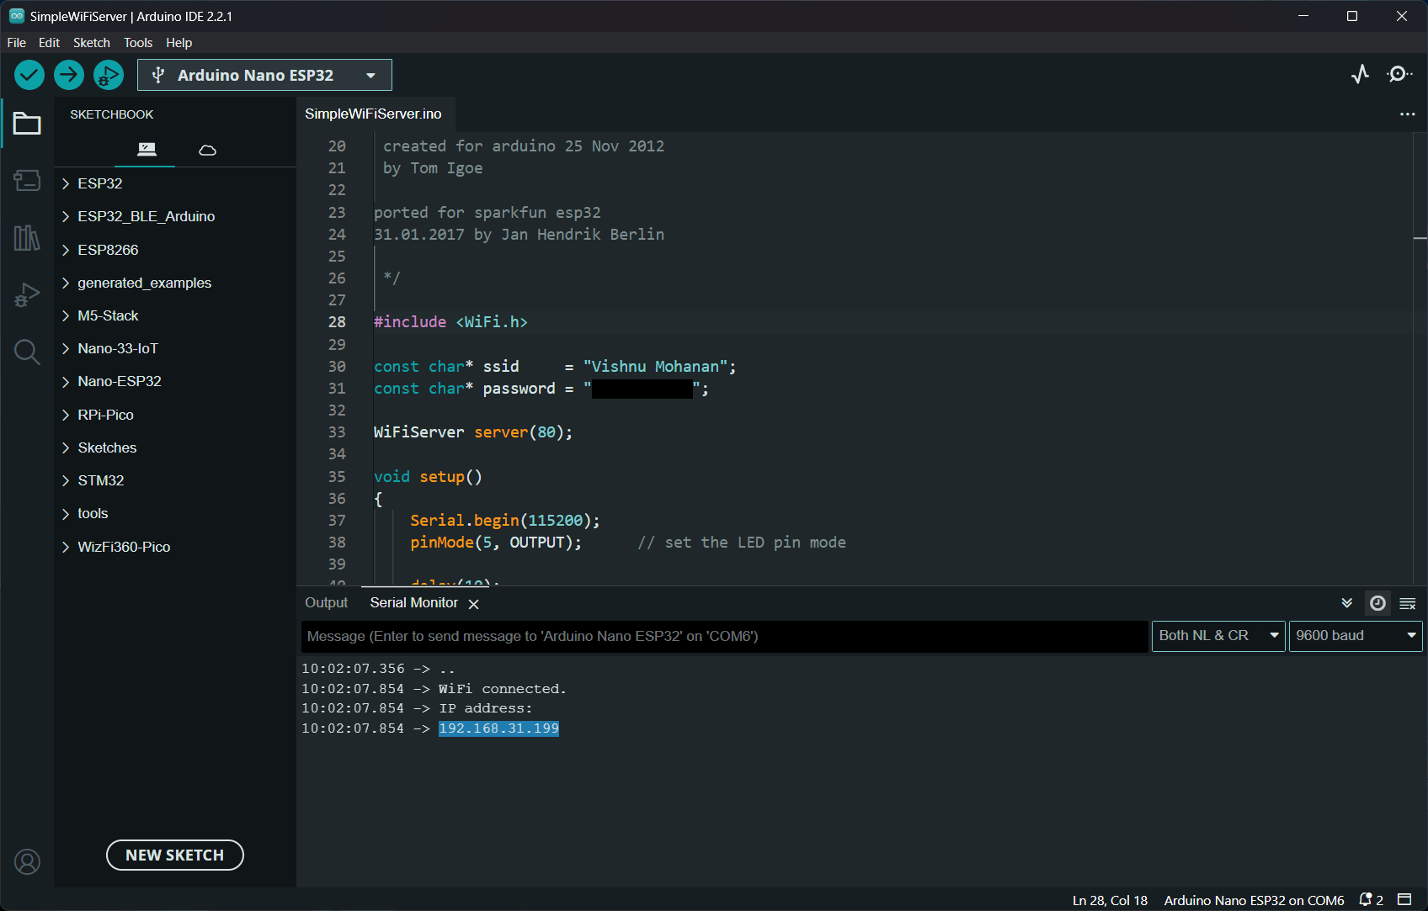Open the File menu
This screenshot has height=911, width=1428.
pyautogui.click(x=16, y=43)
